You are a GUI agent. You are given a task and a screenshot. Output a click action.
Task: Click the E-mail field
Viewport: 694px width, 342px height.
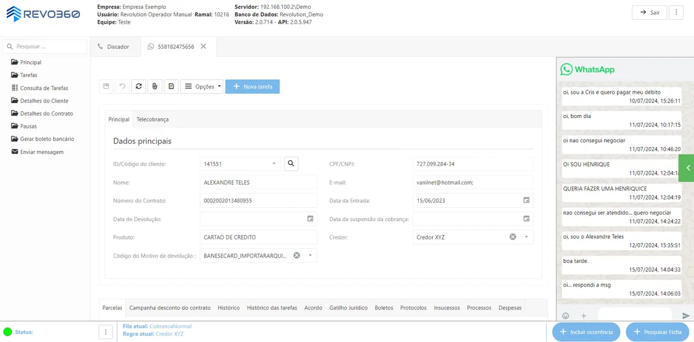tap(473, 182)
